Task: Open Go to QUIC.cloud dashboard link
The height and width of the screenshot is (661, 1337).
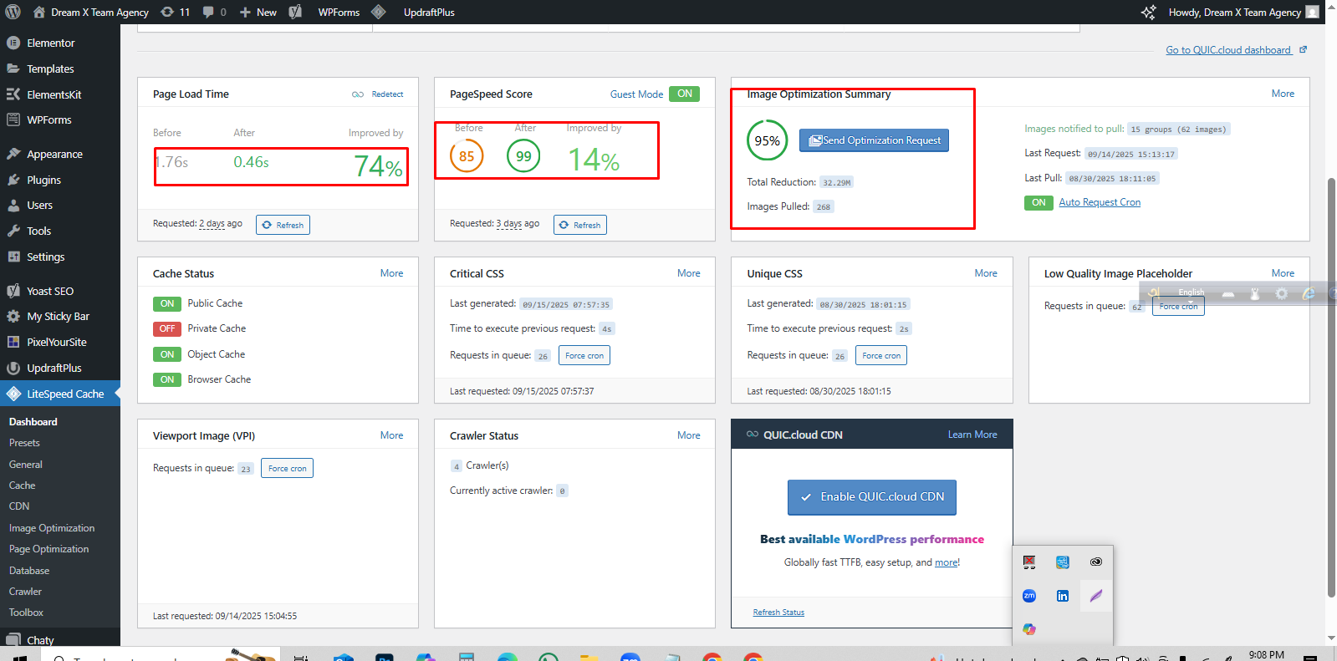Action: [1228, 50]
